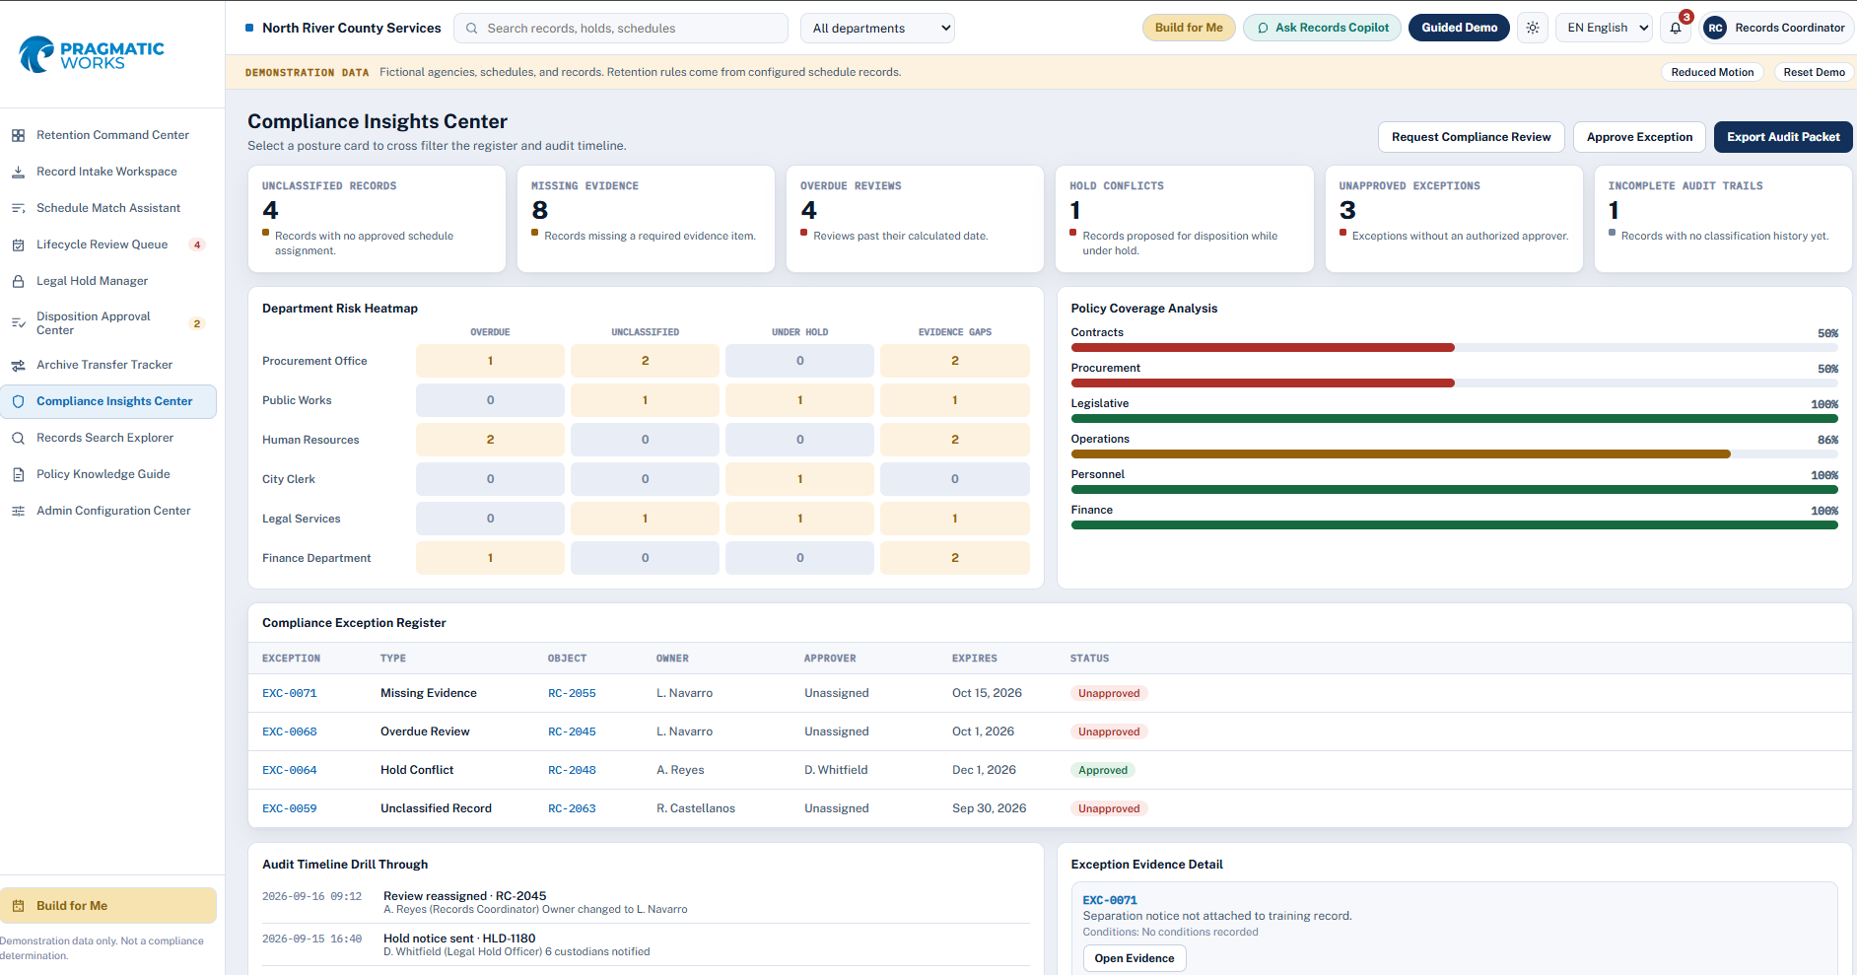Click the Archive Transfer Tracker icon
The image size is (1857, 975).
point(18,365)
